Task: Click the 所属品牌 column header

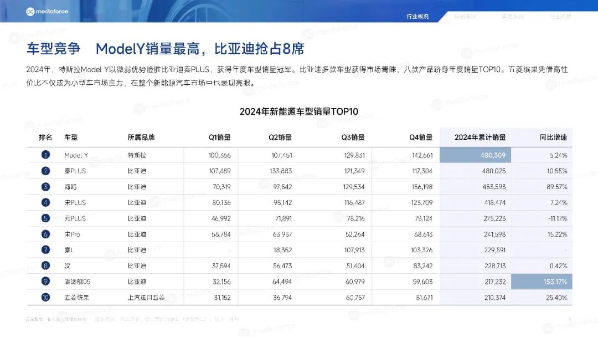Action: click(x=141, y=137)
